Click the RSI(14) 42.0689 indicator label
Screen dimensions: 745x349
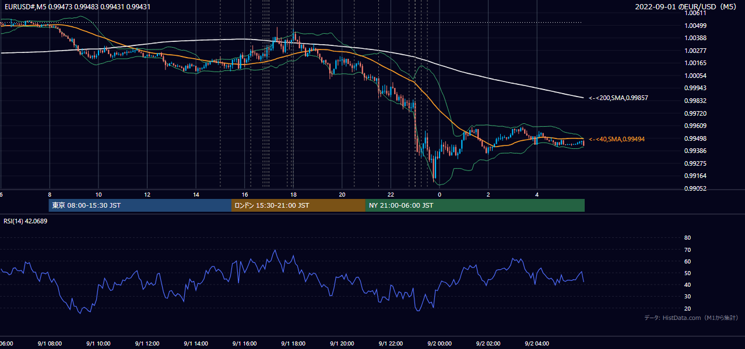point(26,221)
